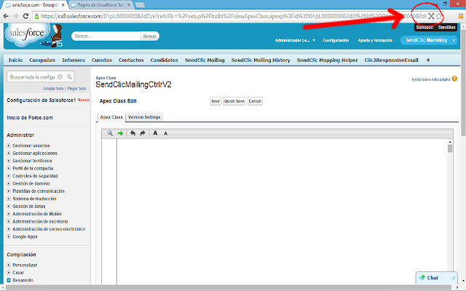Increase font size with large A icon
This screenshot has width=466, height=291.
coord(155,133)
